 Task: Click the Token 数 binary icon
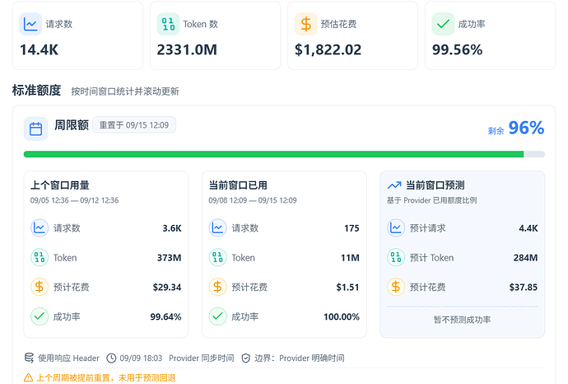(168, 24)
